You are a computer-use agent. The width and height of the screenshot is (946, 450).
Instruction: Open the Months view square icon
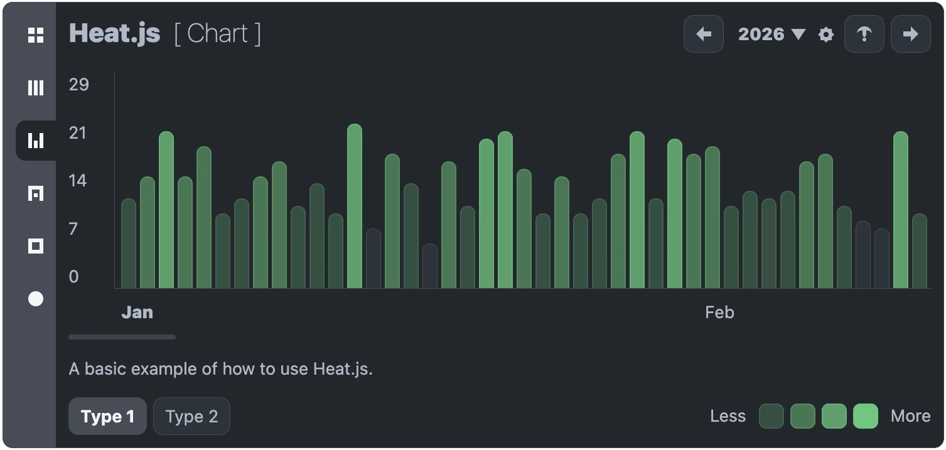(x=36, y=246)
